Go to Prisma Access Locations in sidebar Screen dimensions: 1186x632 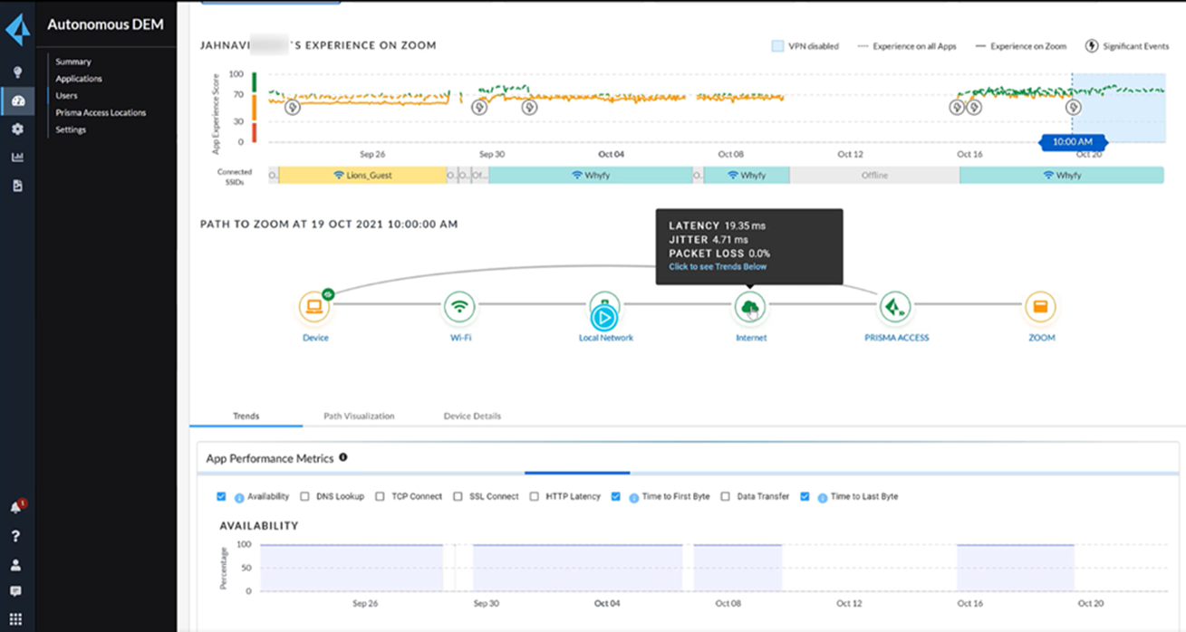point(101,113)
